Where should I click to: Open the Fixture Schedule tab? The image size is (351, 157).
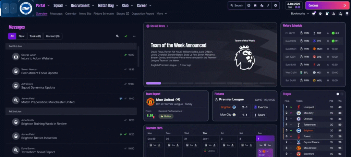104,14
